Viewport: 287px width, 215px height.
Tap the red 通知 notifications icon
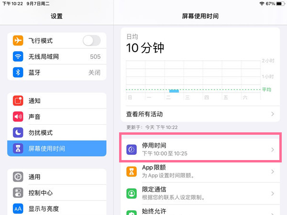tap(18, 101)
